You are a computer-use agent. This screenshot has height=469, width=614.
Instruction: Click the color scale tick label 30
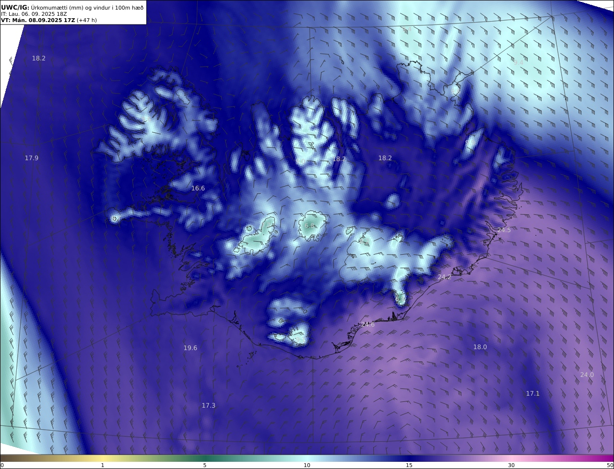pos(511,465)
